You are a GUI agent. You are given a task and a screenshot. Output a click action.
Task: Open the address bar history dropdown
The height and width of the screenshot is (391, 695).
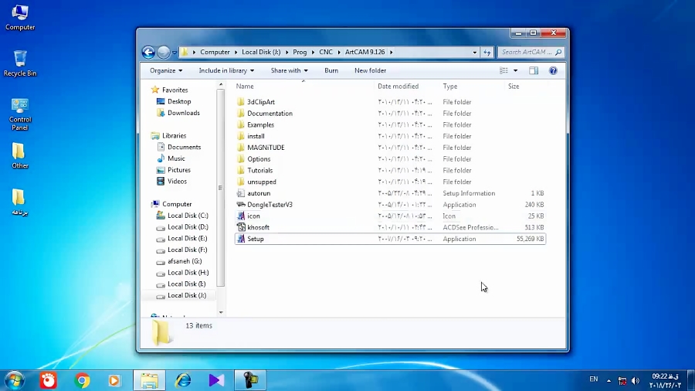[475, 53]
